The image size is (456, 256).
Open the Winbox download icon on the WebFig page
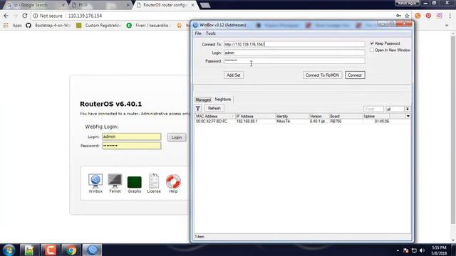pyautogui.click(x=95, y=183)
